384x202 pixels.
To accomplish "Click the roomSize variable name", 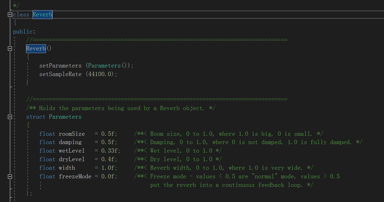I will pos(72,134).
